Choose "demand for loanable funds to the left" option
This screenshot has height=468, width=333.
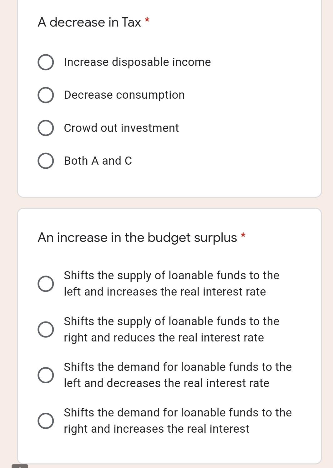tap(46, 375)
